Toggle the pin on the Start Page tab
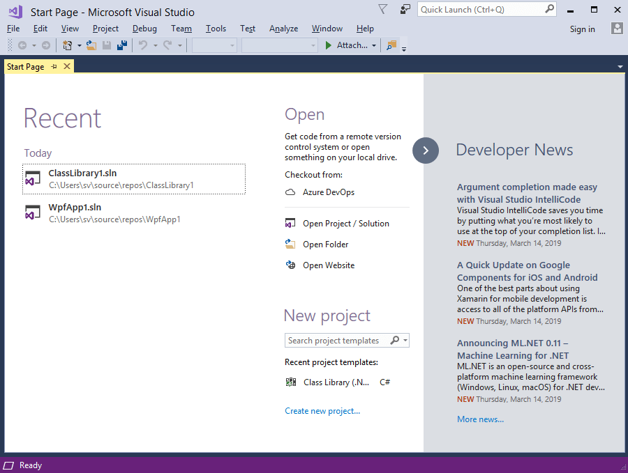The image size is (628, 473). click(54, 66)
